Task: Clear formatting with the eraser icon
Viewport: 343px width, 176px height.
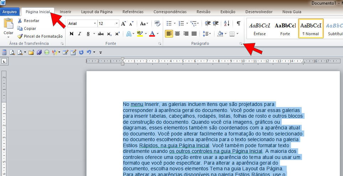Action: (x=157, y=23)
